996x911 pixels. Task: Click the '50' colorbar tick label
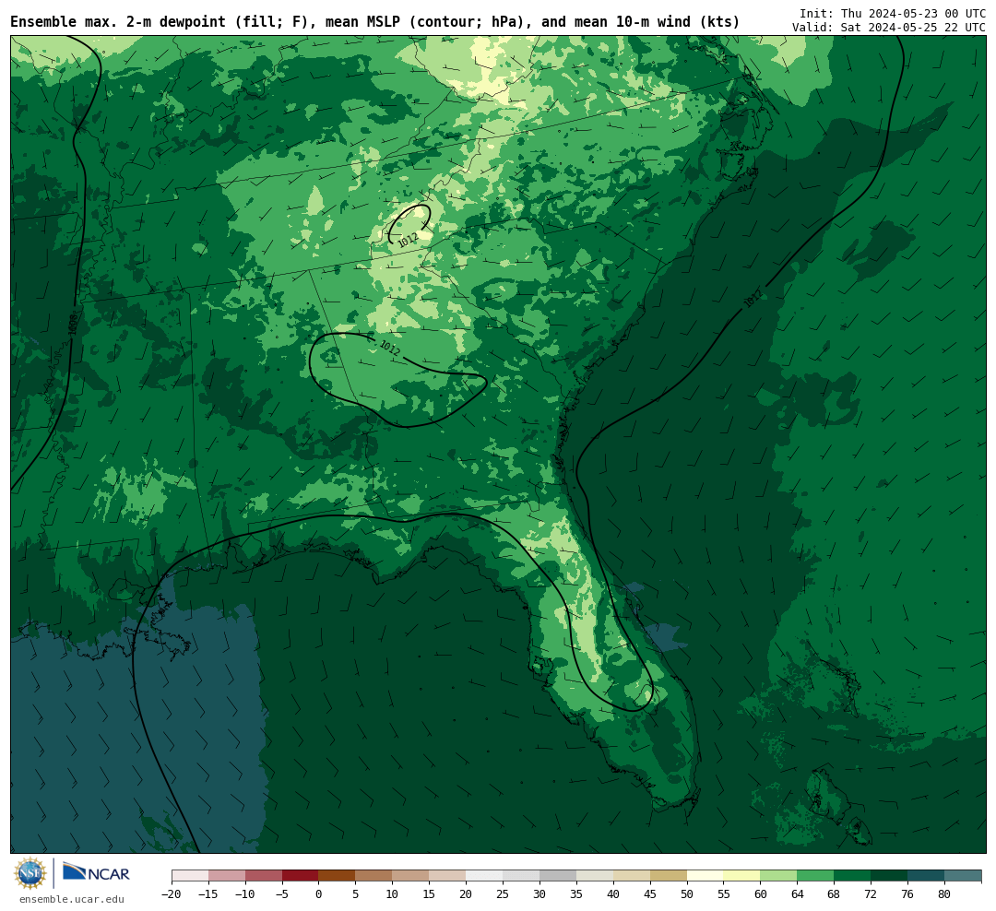(x=687, y=894)
